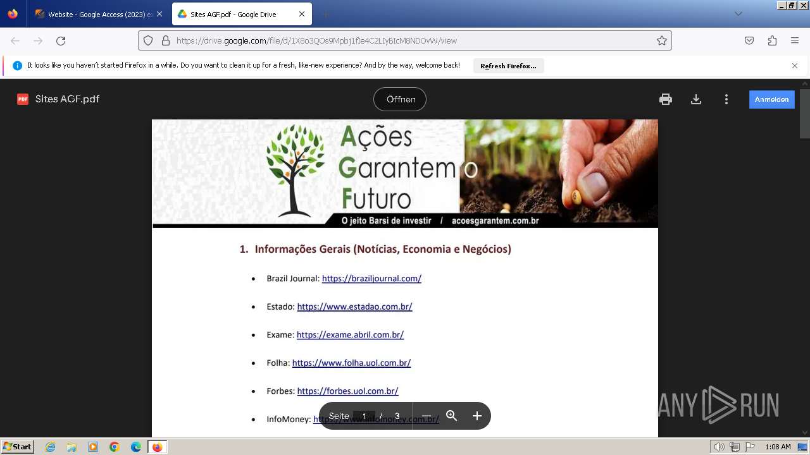
Task: Switch to Website - Google Access tab
Action: pos(99,14)
